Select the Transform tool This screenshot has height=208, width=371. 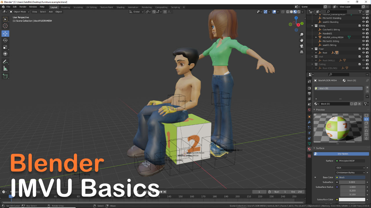5,53
